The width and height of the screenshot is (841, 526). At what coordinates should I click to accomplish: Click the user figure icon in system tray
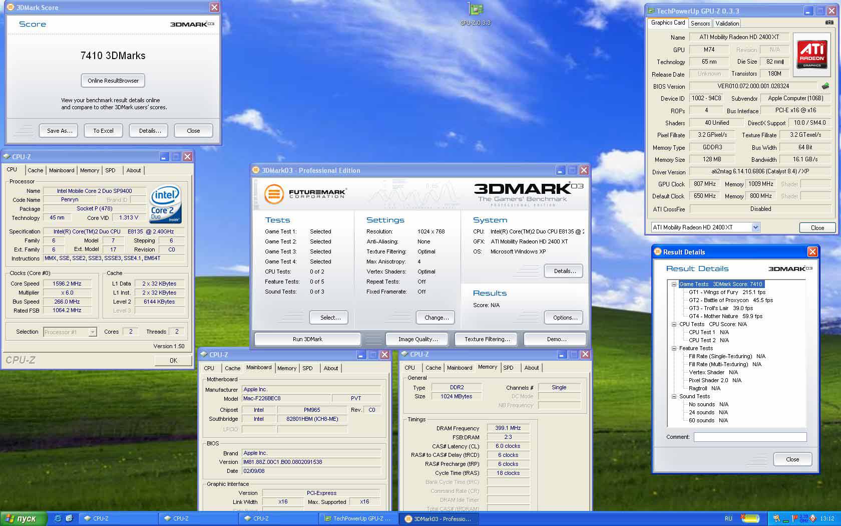(x=776, y=518)
